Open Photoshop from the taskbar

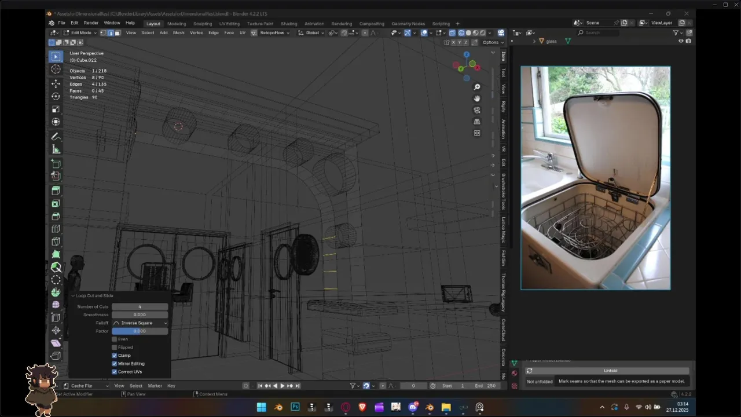pos(295,407)
